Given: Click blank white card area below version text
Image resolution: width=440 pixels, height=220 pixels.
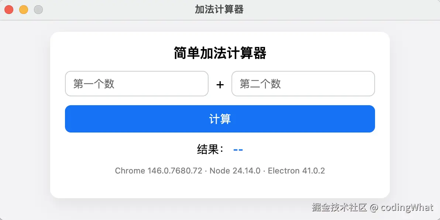Looking at the screenshot, I should pos(220,187).
